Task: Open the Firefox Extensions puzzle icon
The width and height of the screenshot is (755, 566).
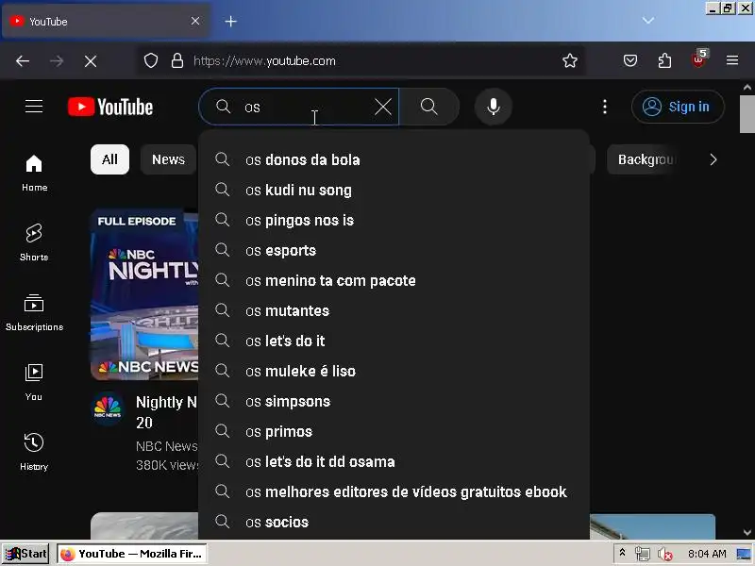Action: point(664,60)
